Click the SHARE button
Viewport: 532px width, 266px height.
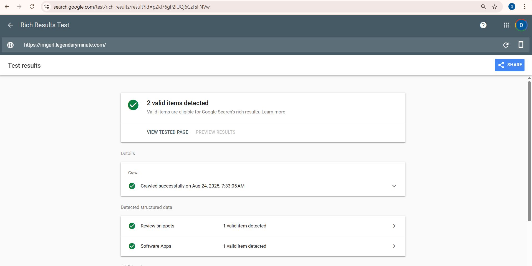[510, 65]
